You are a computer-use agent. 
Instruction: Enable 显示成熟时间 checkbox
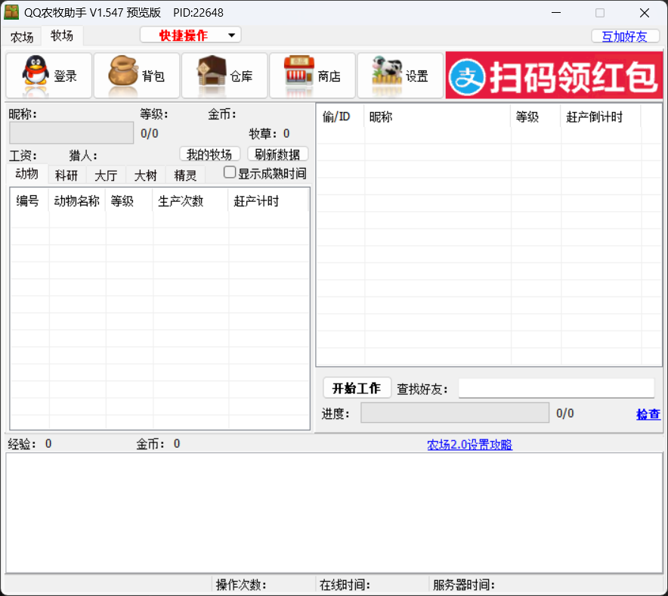(x=229, y=172)
